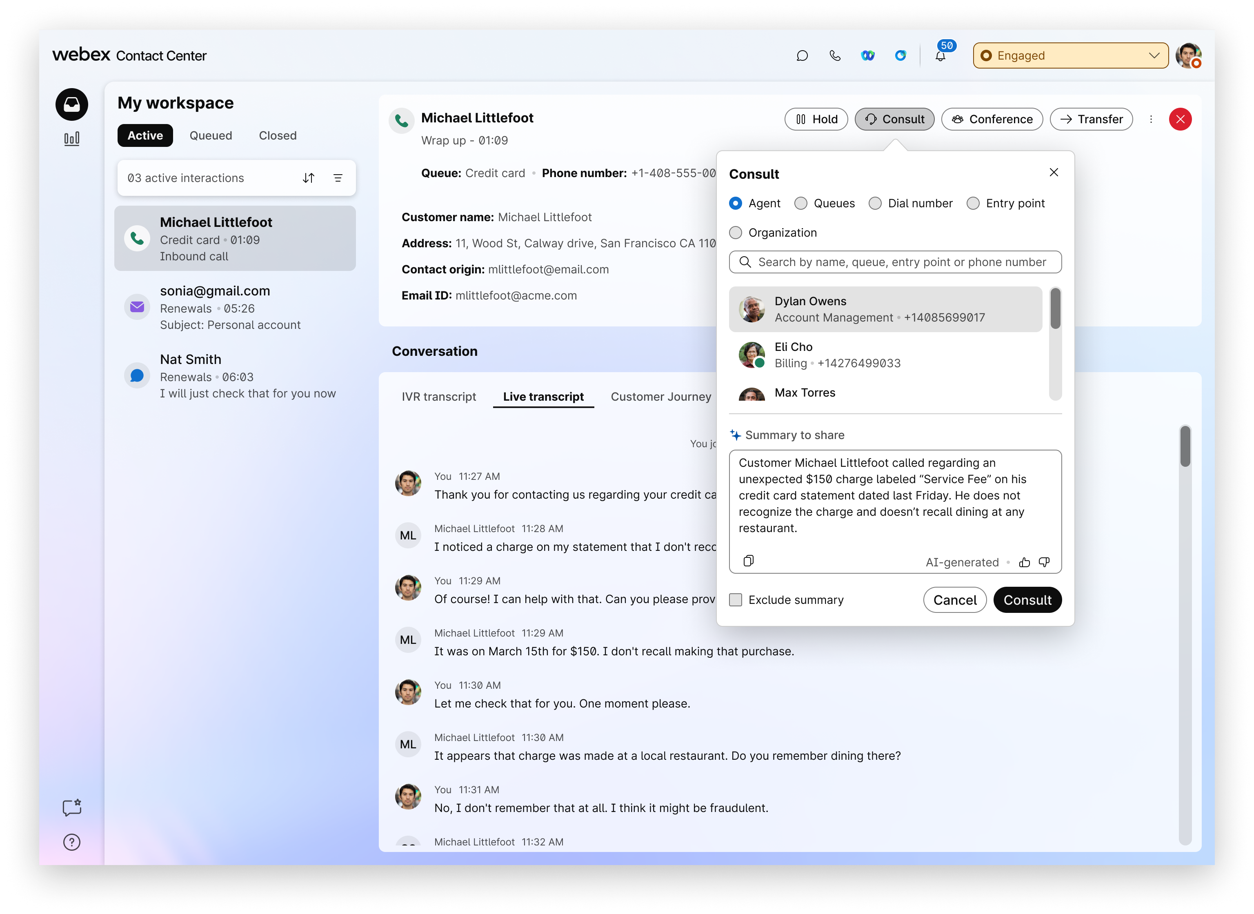Select the Dial number radio option

tap(875, 203)
